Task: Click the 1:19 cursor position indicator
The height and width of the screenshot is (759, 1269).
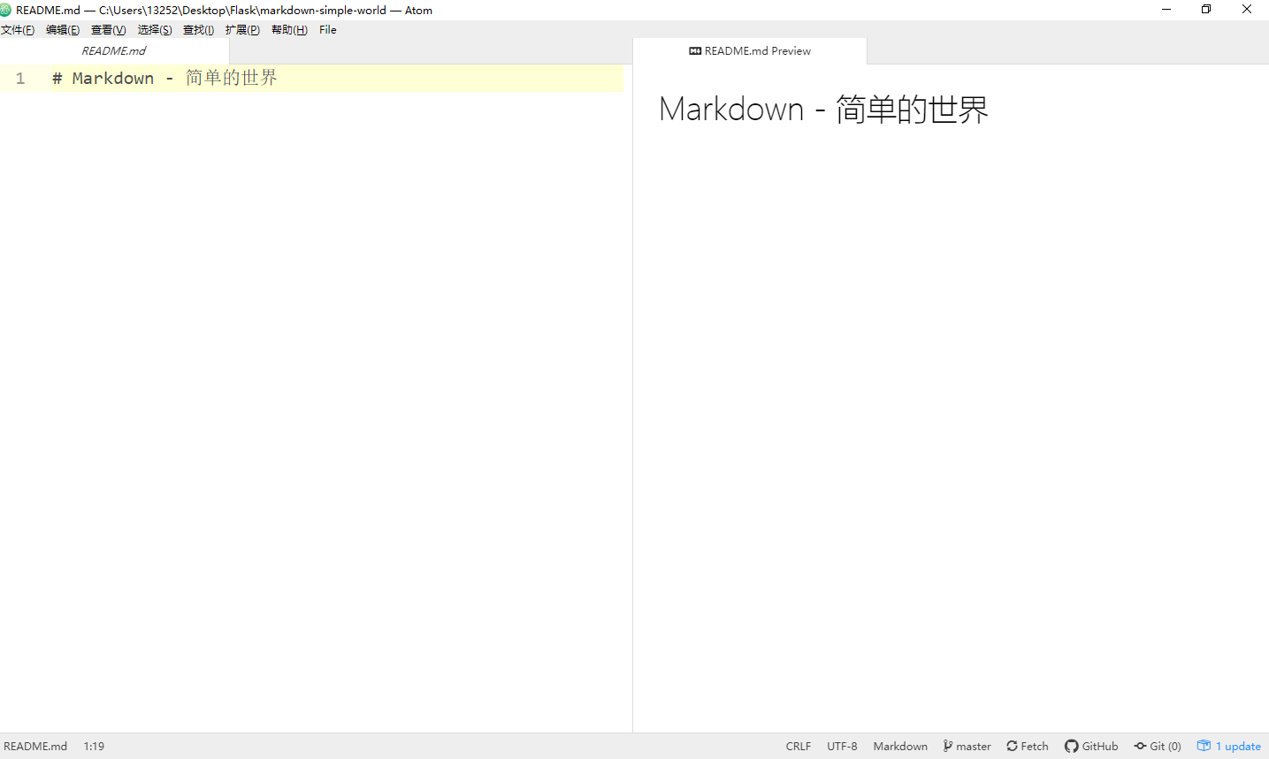Action: [94, 747]
